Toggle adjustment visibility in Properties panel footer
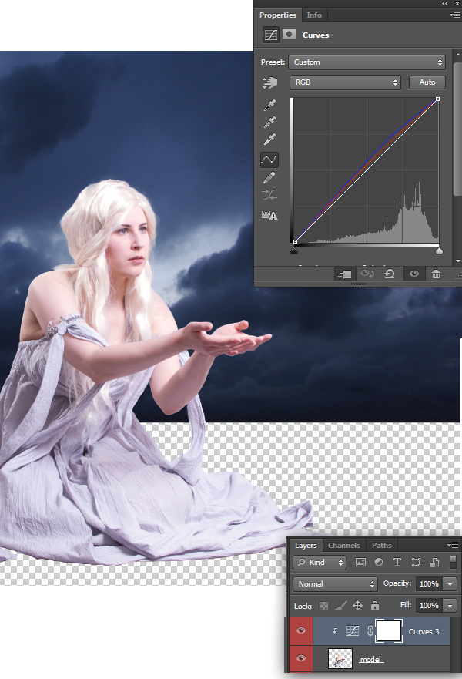The width and height of the screenshot is (462, 679). pos(413,274)
